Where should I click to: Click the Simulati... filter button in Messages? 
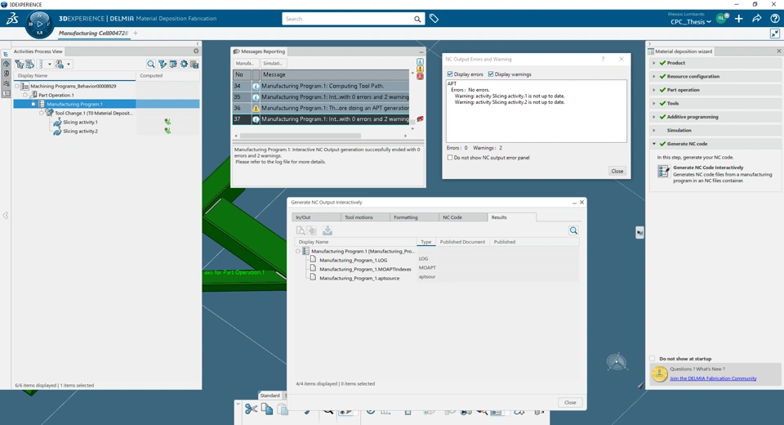[x=273, y=63]
